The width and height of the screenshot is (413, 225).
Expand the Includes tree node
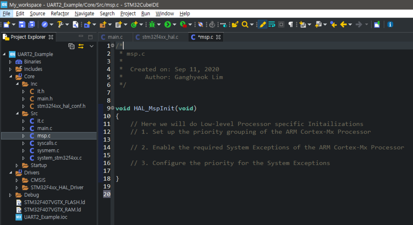pos(10,69)
